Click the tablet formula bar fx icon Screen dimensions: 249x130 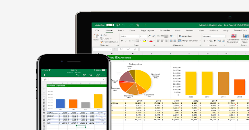coord(135,49)
